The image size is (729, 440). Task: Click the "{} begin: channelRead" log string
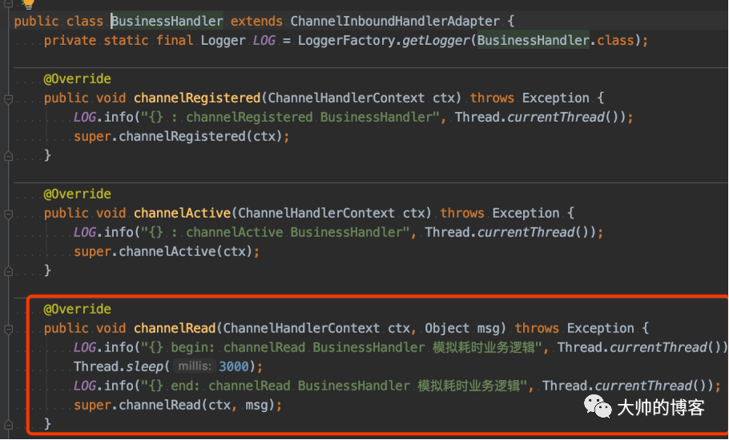(x=342, y=347)
